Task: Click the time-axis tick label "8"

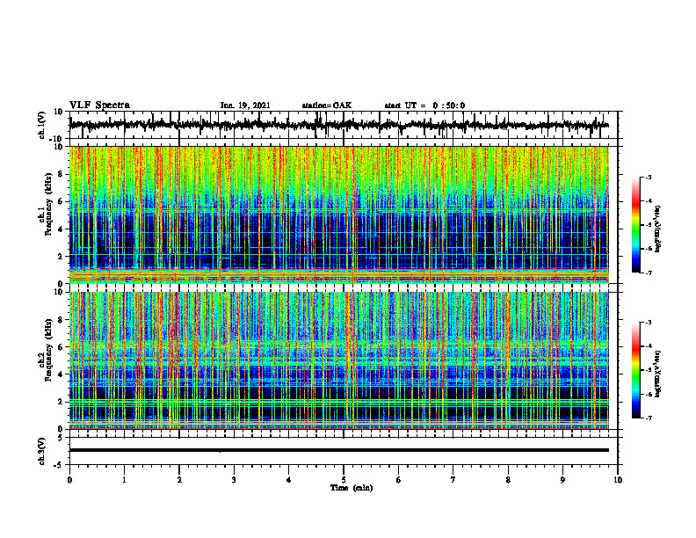Action: [x=508, y=480]
